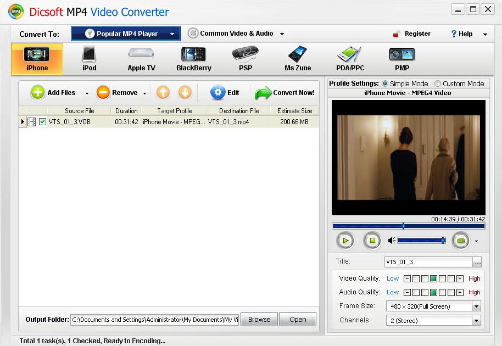Pick the PMP device profile

coord(402,59)
